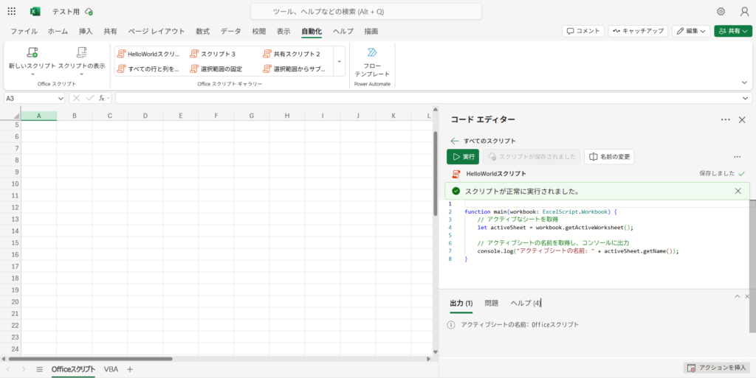Select 選択範囲の固定 gallery script
Viewport: 756px width, 378px height.
click(x=216, y=69)
